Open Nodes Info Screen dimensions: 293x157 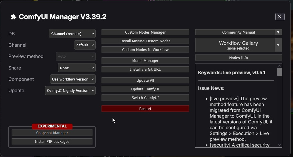(x=238, y=58)
